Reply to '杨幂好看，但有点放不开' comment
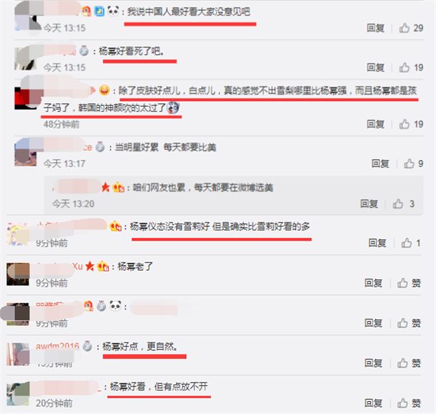 click(374, 403)
